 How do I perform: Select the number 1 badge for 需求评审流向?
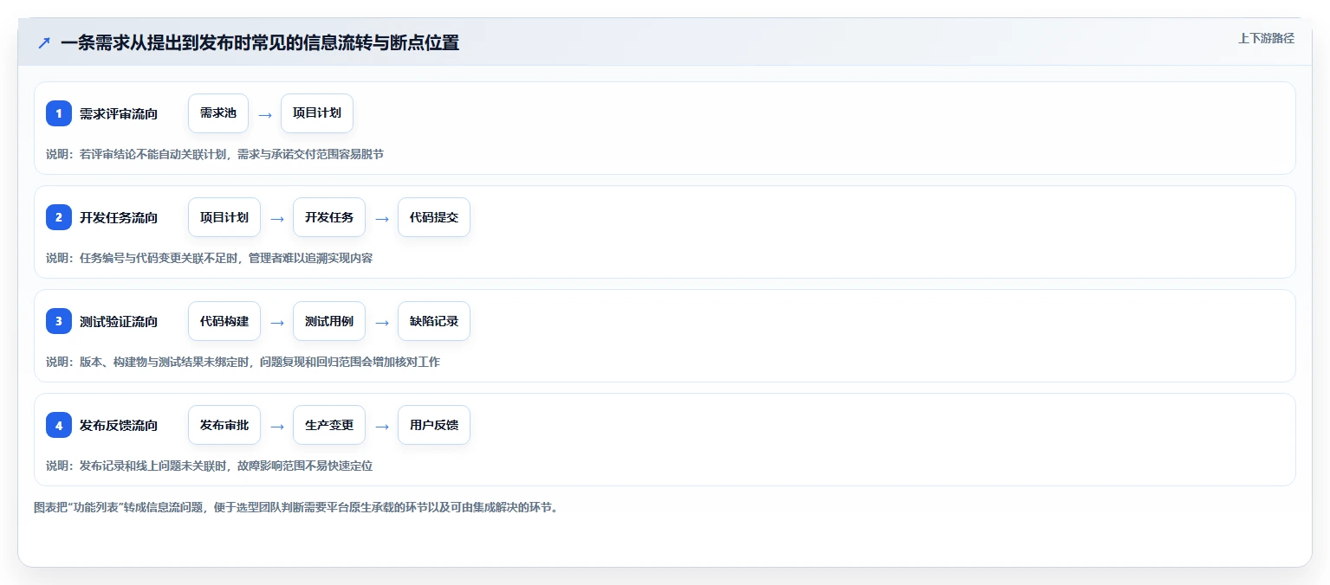[x=59, y=113]
